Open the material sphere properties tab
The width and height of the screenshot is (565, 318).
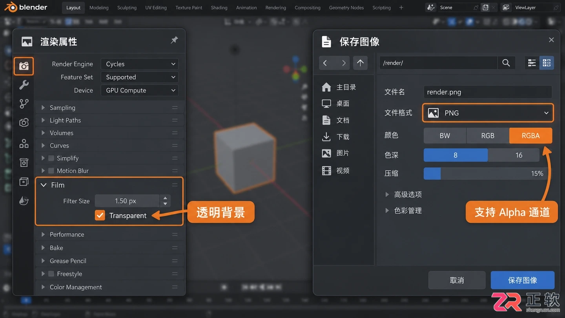24,201
